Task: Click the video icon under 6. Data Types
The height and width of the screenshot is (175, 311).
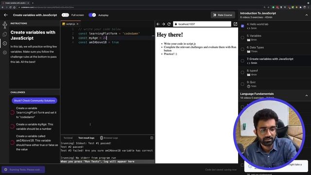Action: pos(248,52)
